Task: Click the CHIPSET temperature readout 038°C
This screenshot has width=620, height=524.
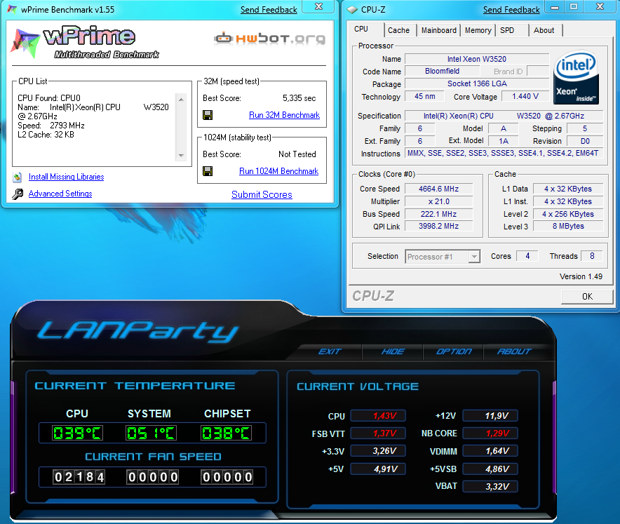Action: (226, 433)
